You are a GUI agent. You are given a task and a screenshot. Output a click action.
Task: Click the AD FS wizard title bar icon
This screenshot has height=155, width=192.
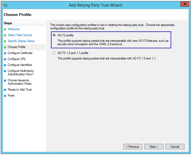coord(5,5)
